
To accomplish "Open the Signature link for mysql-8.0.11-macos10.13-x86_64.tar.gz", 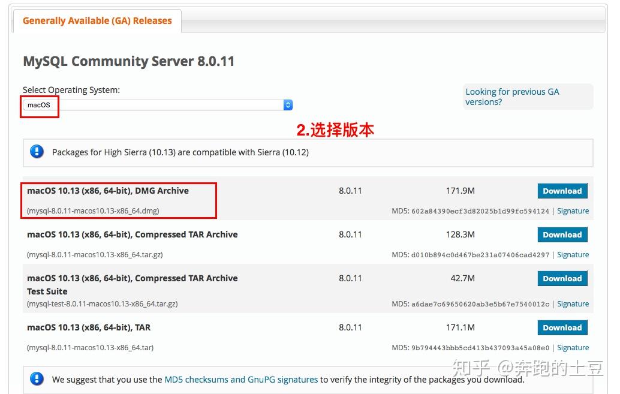I will (x=573, y=255).
